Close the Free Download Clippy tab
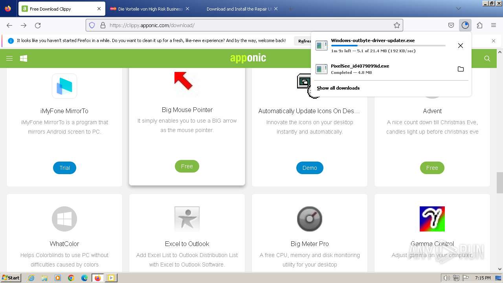The height and width of the screenshot is (283, 503). pos(99,9)
